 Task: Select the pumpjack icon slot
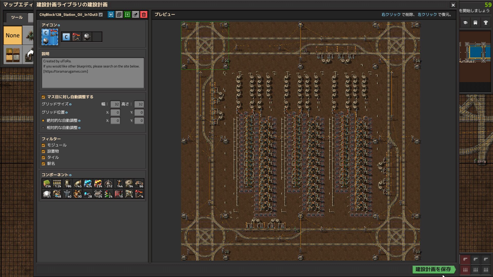click(x=76, y=37)
